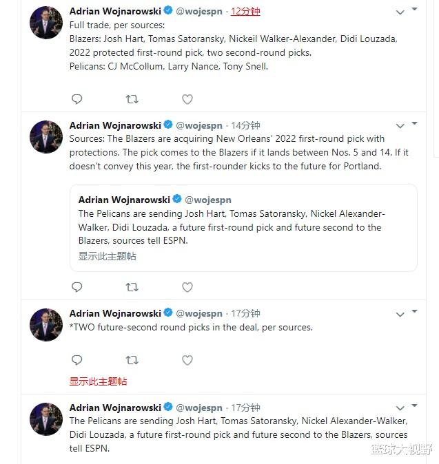Viewport: 439px width, 464px height.
Task: Retweet the New Orleans 2022 first-round pick tweet
Action: pyautogui.click(x=132, y=287)
